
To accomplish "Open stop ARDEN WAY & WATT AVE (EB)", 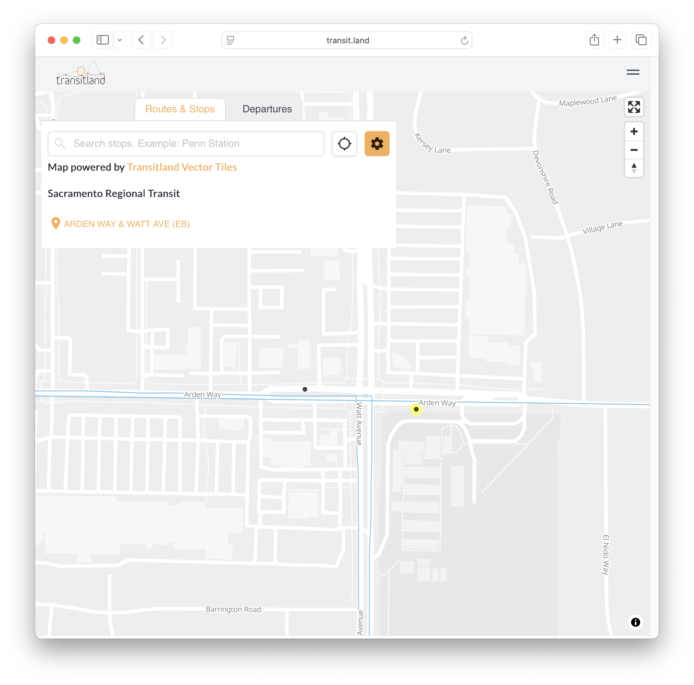I will pos(127,224).
